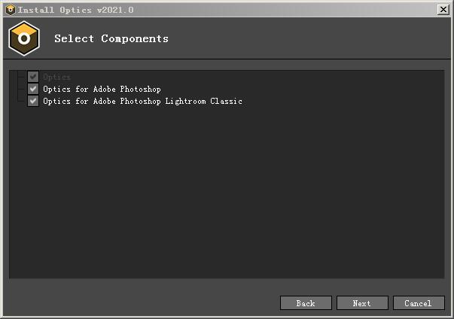Select Optics for Adobe Photoshop Lightroom Classic label
Image resolution: width=454 pixels, height=319 pixels.
(x=142, y=102)
